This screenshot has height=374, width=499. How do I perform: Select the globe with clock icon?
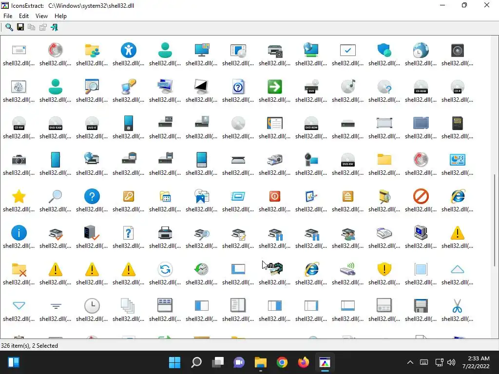click(421, 50)
